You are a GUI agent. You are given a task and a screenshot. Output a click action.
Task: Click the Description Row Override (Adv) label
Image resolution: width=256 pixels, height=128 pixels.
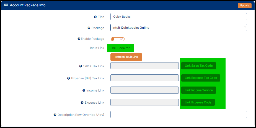81,115
